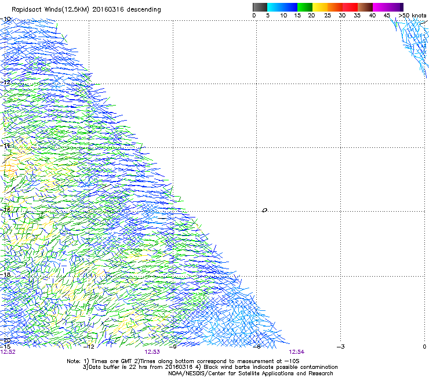
Task: Click the small island outline near -16 latitude
Action: (264, 211)
